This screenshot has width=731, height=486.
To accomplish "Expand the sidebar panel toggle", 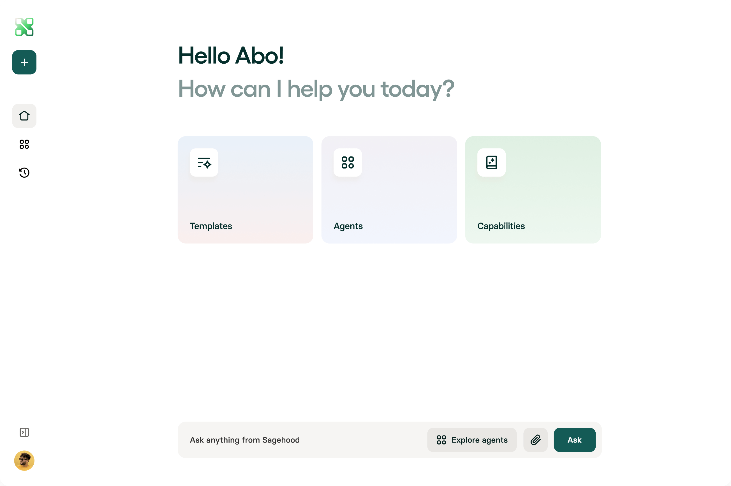I will click(x=24, y=432).
